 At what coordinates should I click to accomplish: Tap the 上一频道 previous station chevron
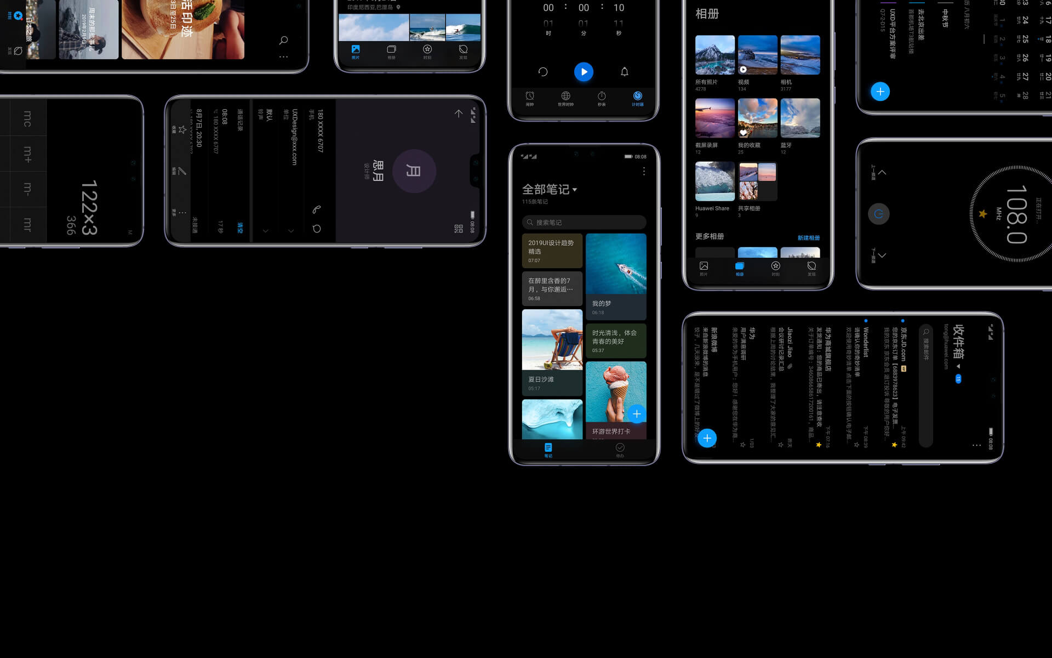[x=882, y=172]
